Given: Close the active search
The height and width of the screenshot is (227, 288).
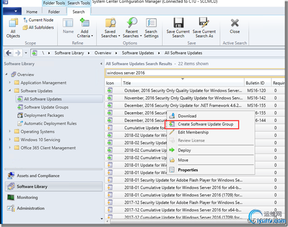Looking at the screenshot, I should point(235,26).
